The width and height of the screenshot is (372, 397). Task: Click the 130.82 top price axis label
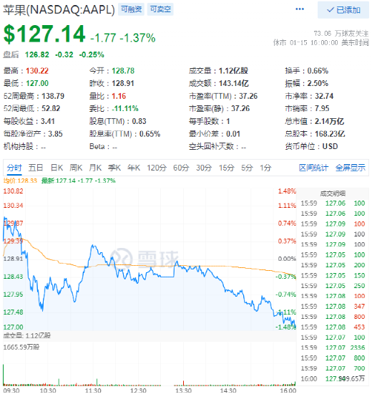13,191
